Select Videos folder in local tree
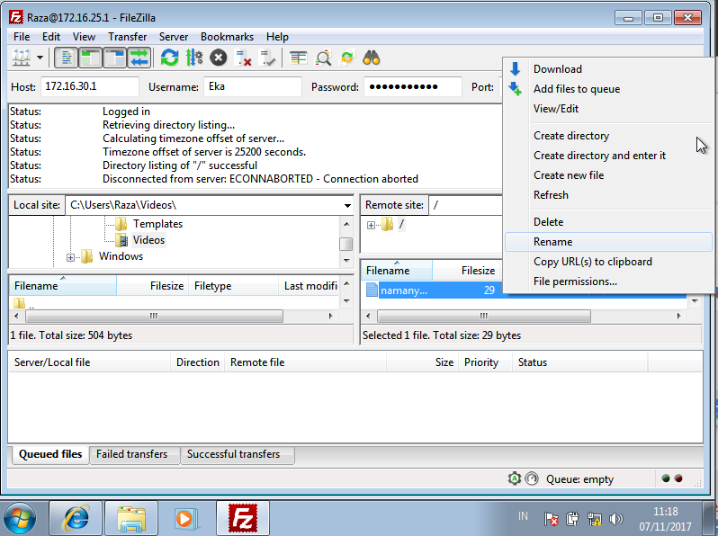The width and height of the screenshot is (718, 536). [148, 240]
